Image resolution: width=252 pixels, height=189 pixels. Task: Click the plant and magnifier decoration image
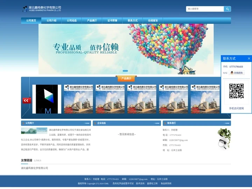pos(224,138)
